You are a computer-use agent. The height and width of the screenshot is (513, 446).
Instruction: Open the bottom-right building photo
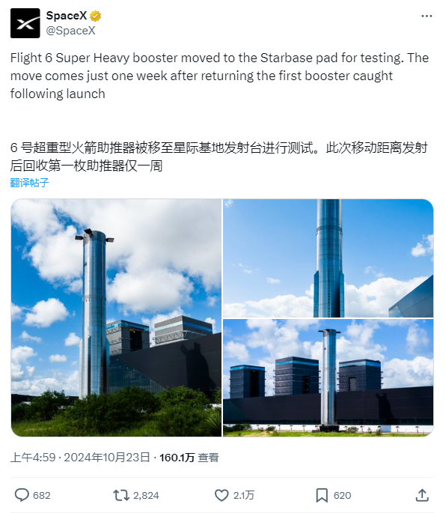pyautogui.click(x=329, y=378)
